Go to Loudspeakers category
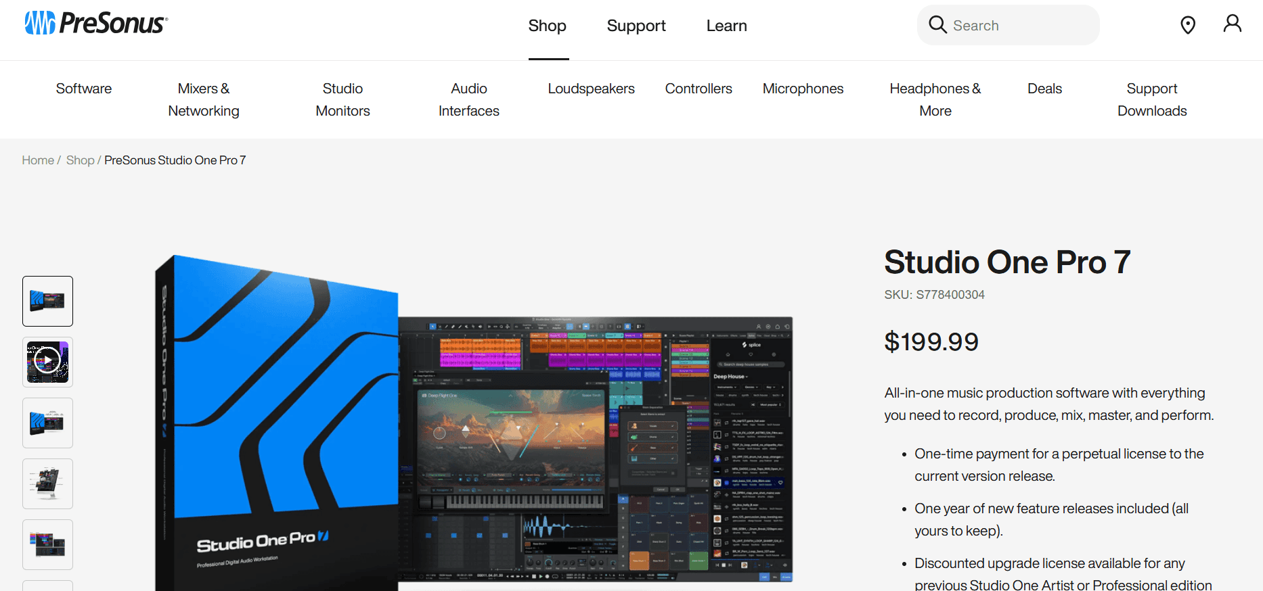The height and width of the screenshot is (591, 1263). tap(592, 89)
